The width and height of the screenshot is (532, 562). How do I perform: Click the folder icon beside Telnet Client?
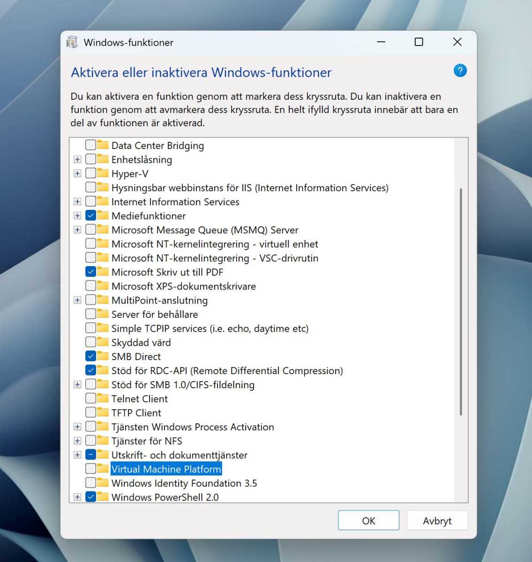(103, 398)
